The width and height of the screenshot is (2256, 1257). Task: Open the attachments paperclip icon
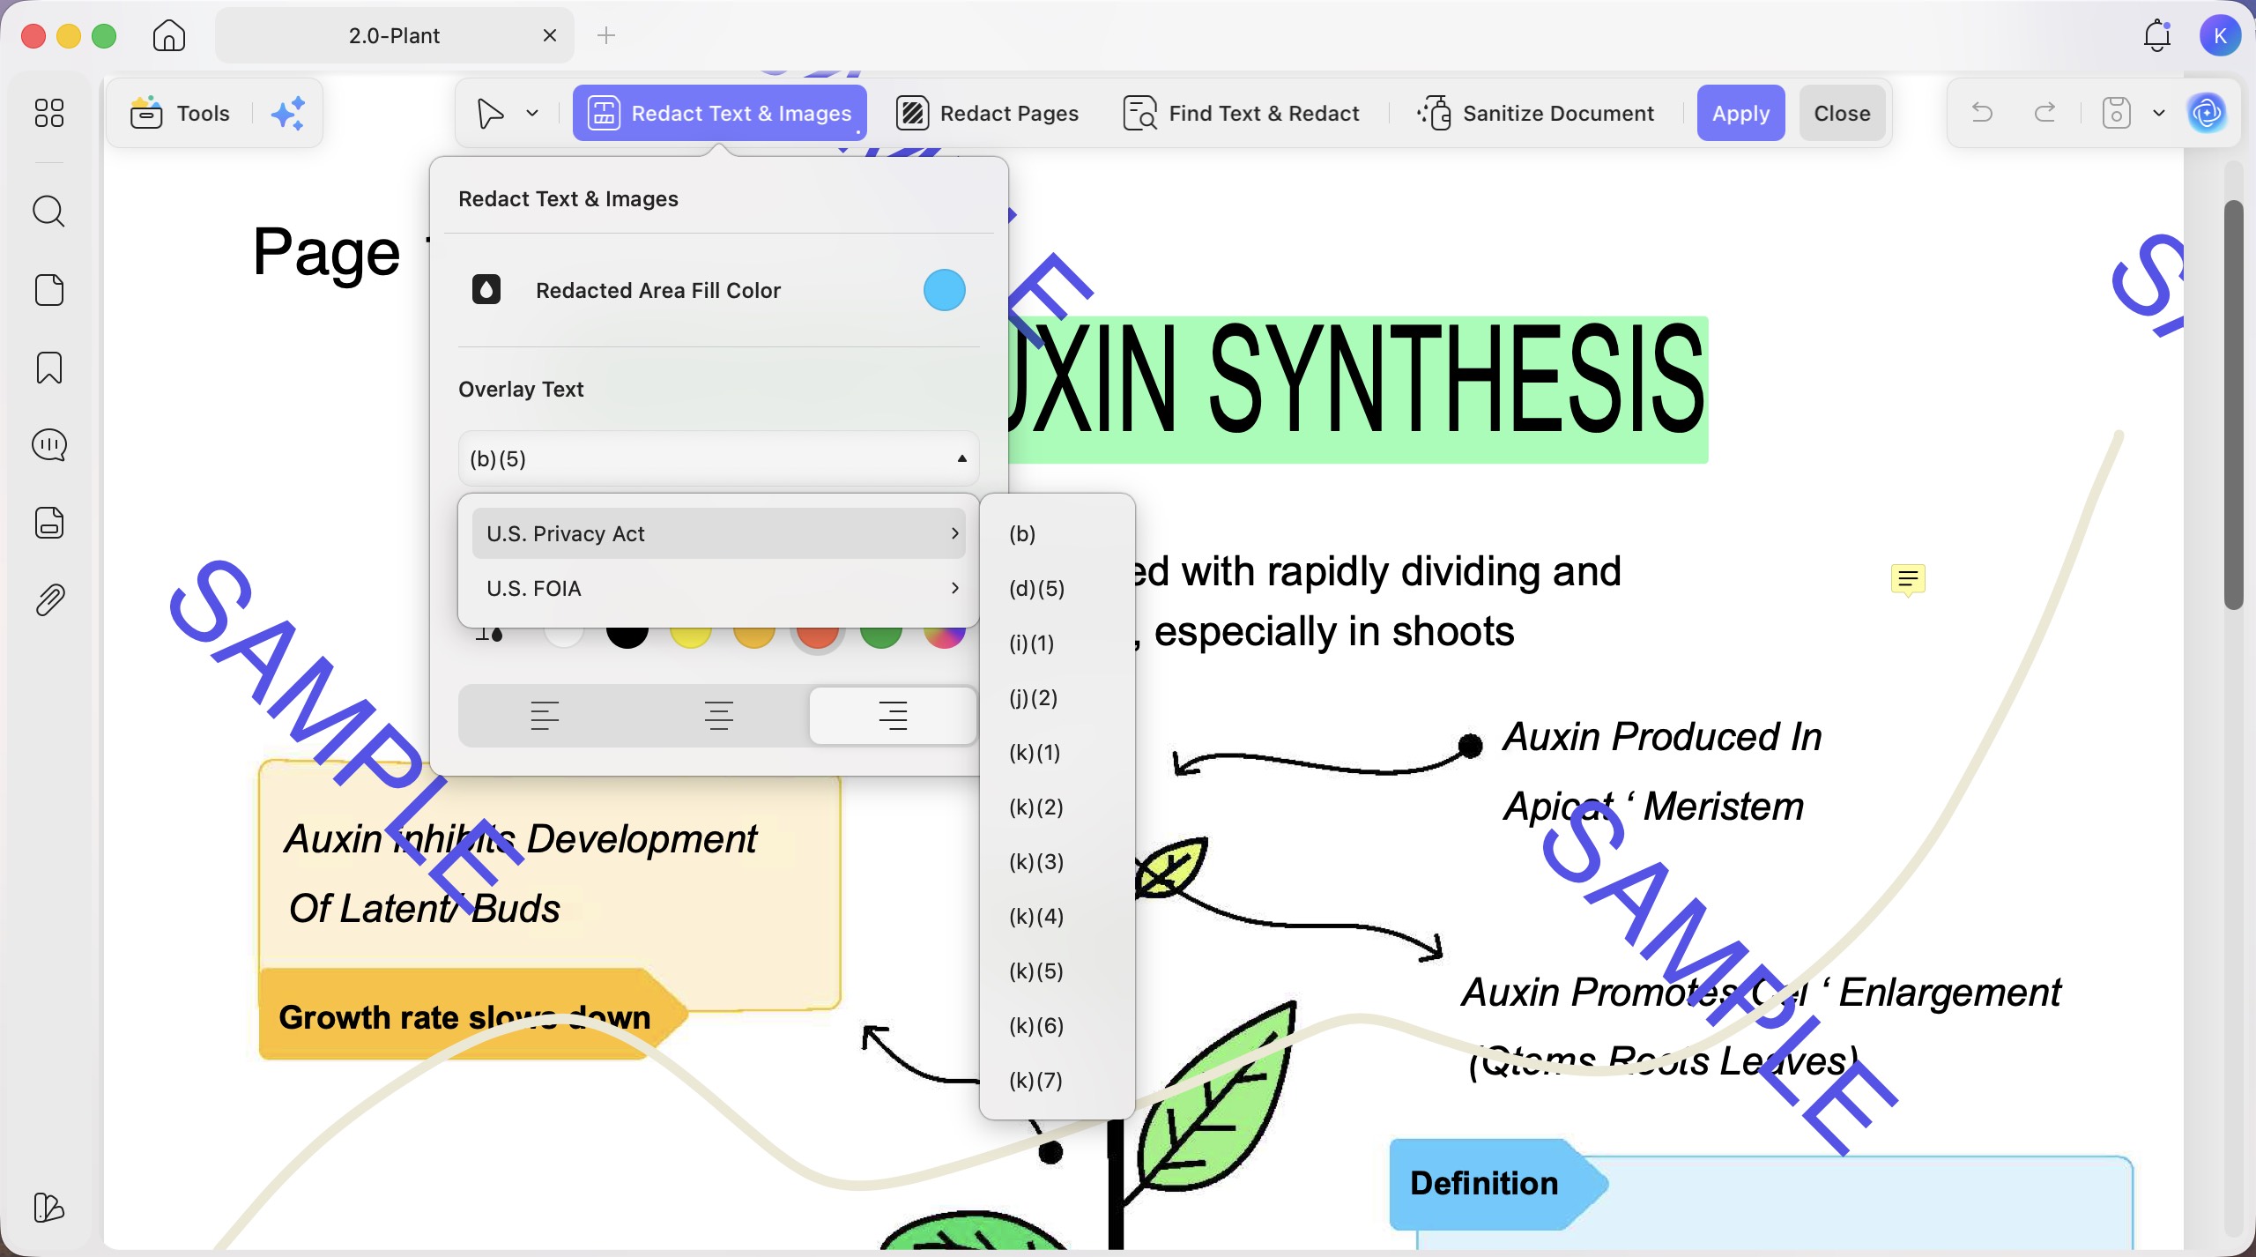pyautogui.click(x=49, y=600)
